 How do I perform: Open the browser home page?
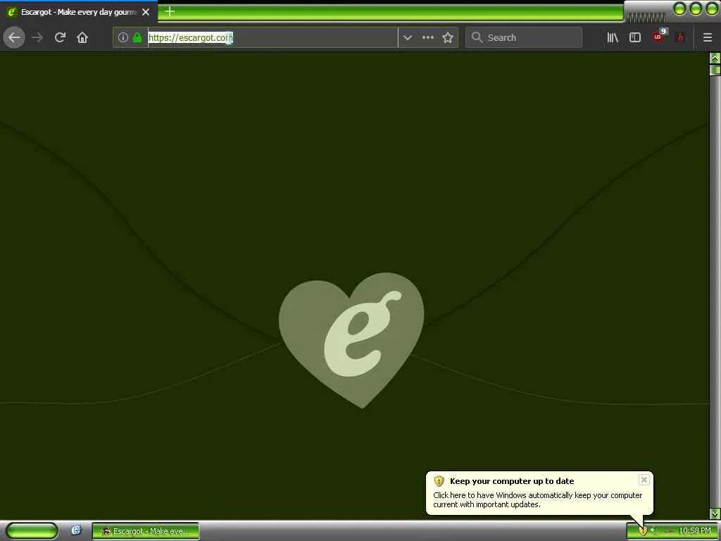pyautogui.click(x=82, y=37)
